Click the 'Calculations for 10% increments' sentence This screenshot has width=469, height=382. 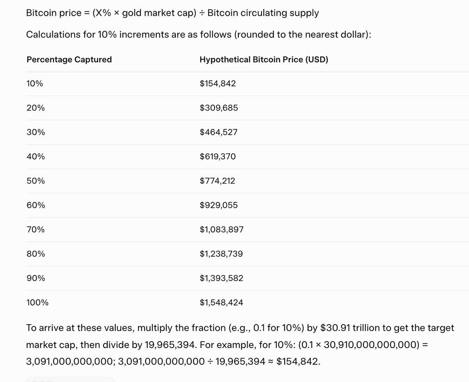pos(199,34)
